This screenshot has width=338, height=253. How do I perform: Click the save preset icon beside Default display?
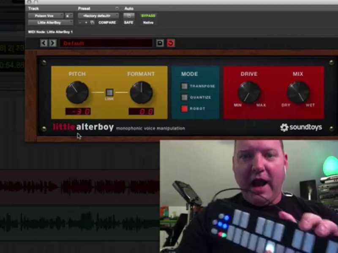click(160, 43)
